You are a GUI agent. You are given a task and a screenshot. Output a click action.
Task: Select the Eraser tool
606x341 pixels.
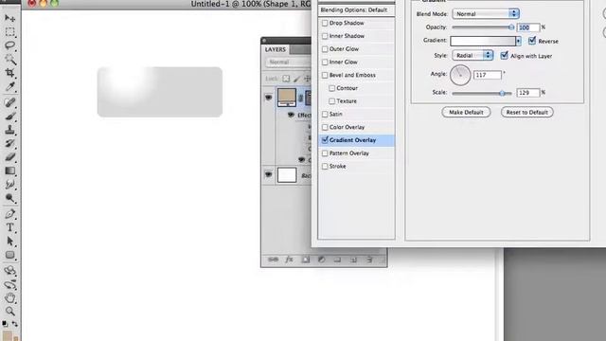point(10,157)
